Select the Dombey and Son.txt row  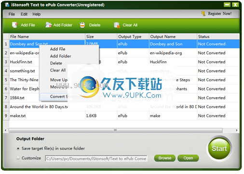pyautogui.click(x=122, y=44)
